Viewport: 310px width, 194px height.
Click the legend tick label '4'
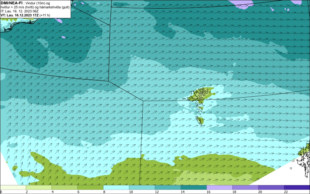(52, 192)
